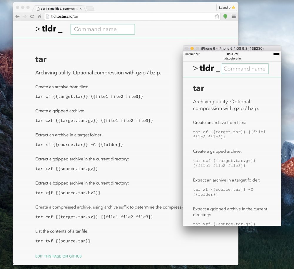Reload the tldr.ostera.io page
Screen dimensions: 294x269
(32, 16)
